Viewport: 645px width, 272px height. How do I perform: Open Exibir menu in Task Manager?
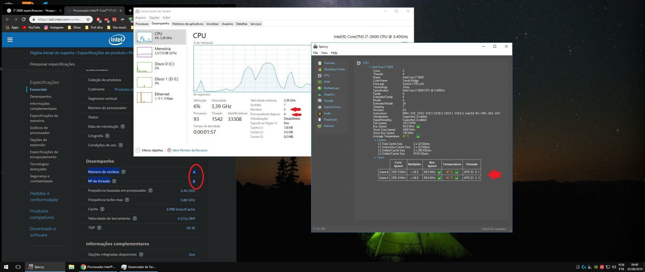pos(166,18)
